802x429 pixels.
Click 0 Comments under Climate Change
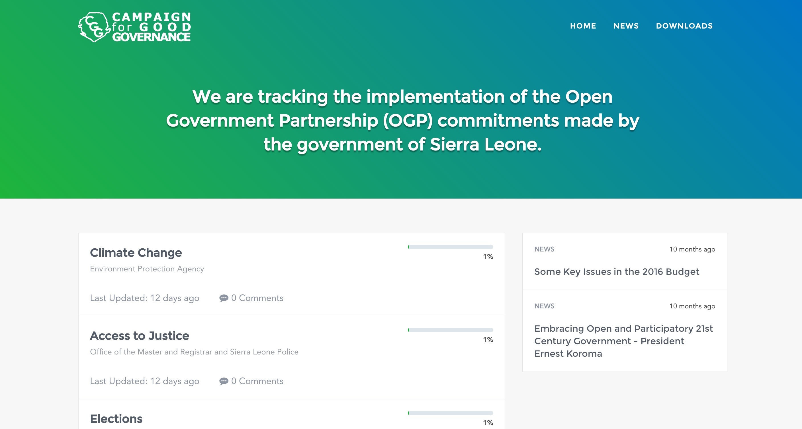point(257,298)
